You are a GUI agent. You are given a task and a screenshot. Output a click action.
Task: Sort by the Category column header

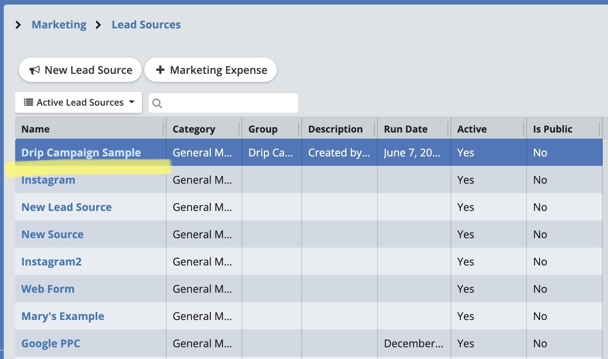[194, 129]
